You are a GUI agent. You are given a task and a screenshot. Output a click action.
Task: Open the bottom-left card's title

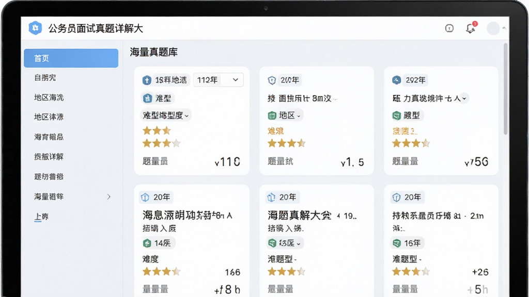(187, 215)
